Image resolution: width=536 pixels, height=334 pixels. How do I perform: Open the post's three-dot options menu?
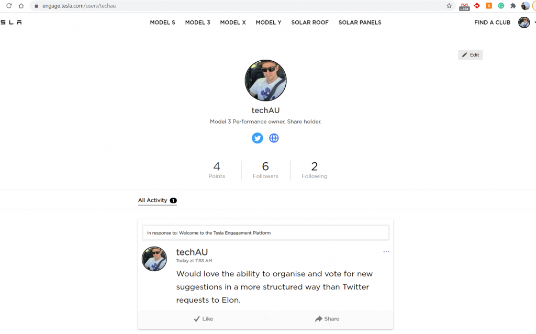click(x=386, y=252)
